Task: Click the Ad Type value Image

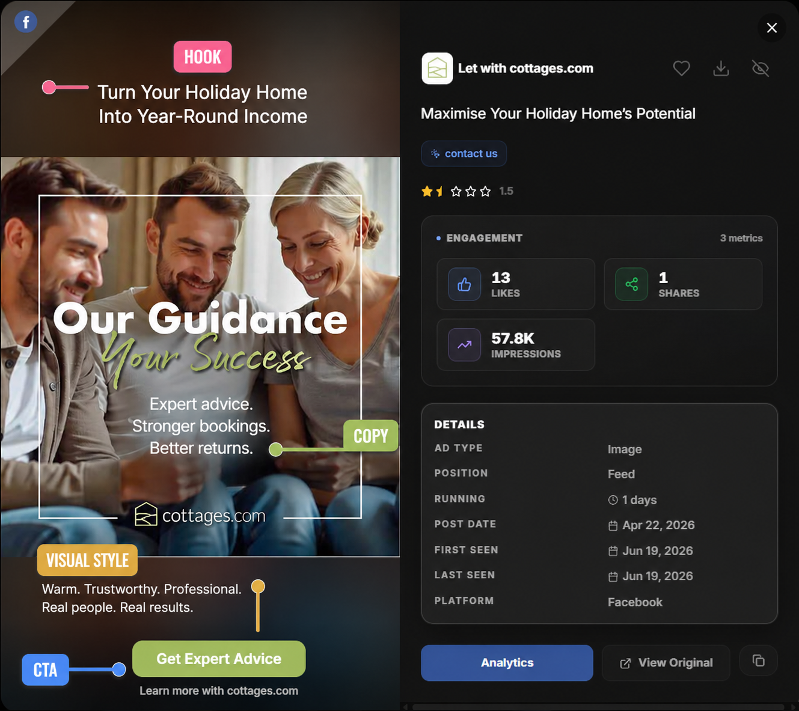Action: coord(625,449)
